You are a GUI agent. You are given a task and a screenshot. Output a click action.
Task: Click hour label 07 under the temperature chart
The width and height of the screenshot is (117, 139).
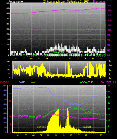tap(41, 135)
